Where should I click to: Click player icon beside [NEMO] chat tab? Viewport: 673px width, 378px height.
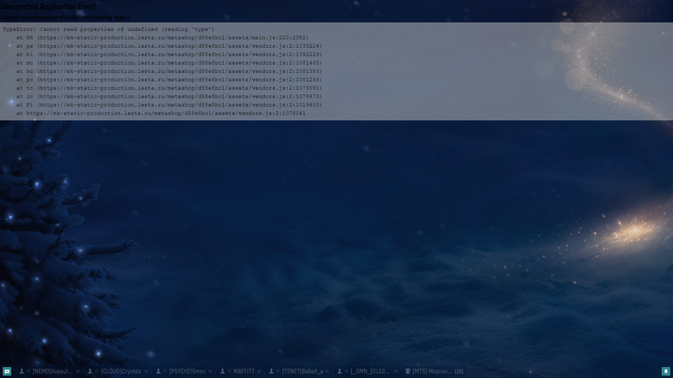(20, 370)
